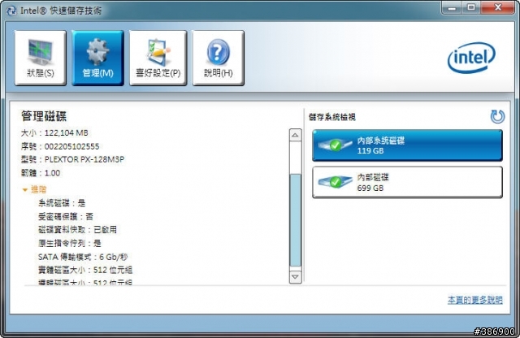Open the 喜好設定(P) preferences tab
Screen dimensions: 520x338
click(158, 58)
